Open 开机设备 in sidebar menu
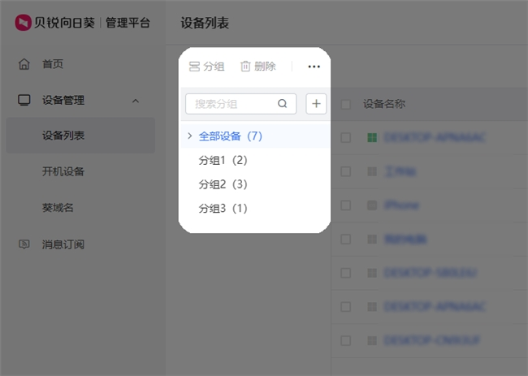Screen dimensions: 528x376 63,171
